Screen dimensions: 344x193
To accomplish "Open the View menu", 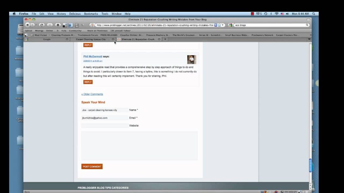I will coord(50,13).
